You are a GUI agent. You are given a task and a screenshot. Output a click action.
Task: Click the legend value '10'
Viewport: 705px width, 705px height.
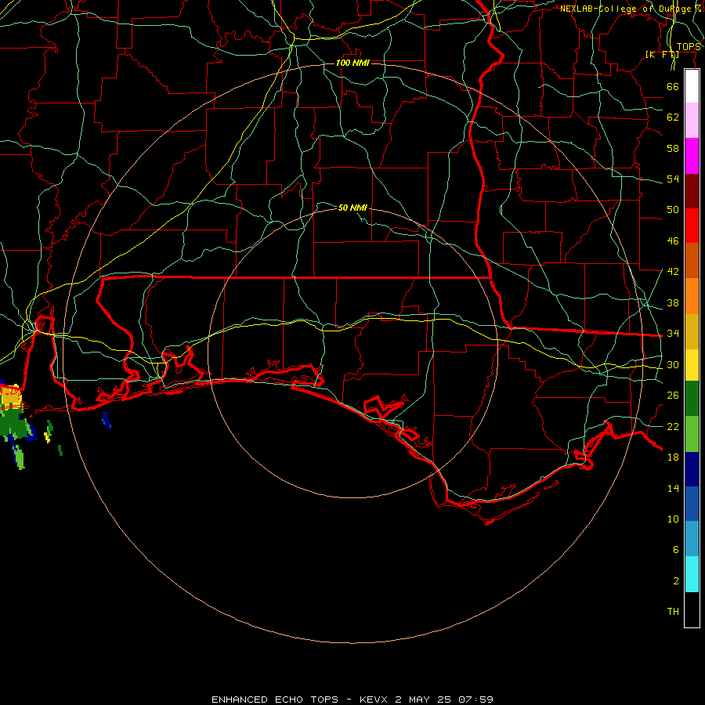tap(673, 519)
